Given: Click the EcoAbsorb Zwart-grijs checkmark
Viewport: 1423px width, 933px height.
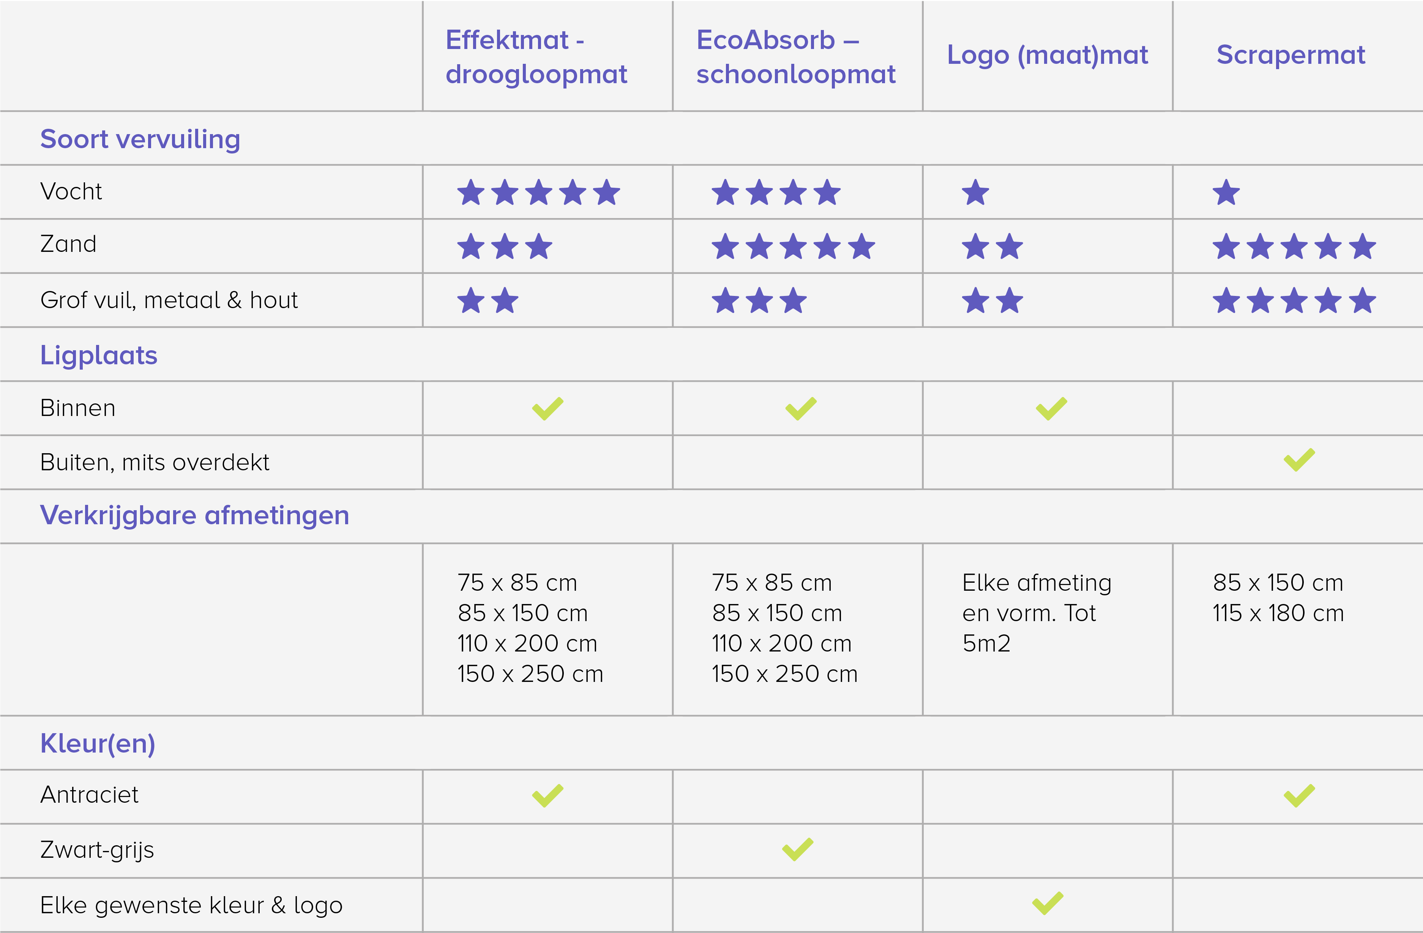Looking at the screenshot, I should tap(798, 849).
